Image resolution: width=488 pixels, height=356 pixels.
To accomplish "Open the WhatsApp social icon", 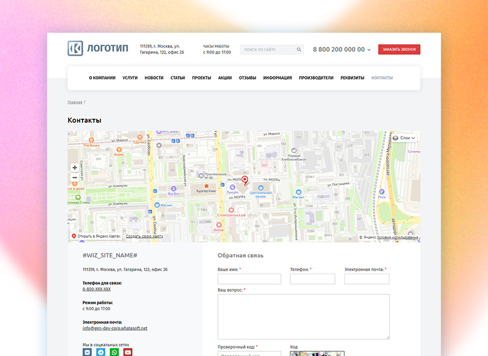I will point(114,352).
